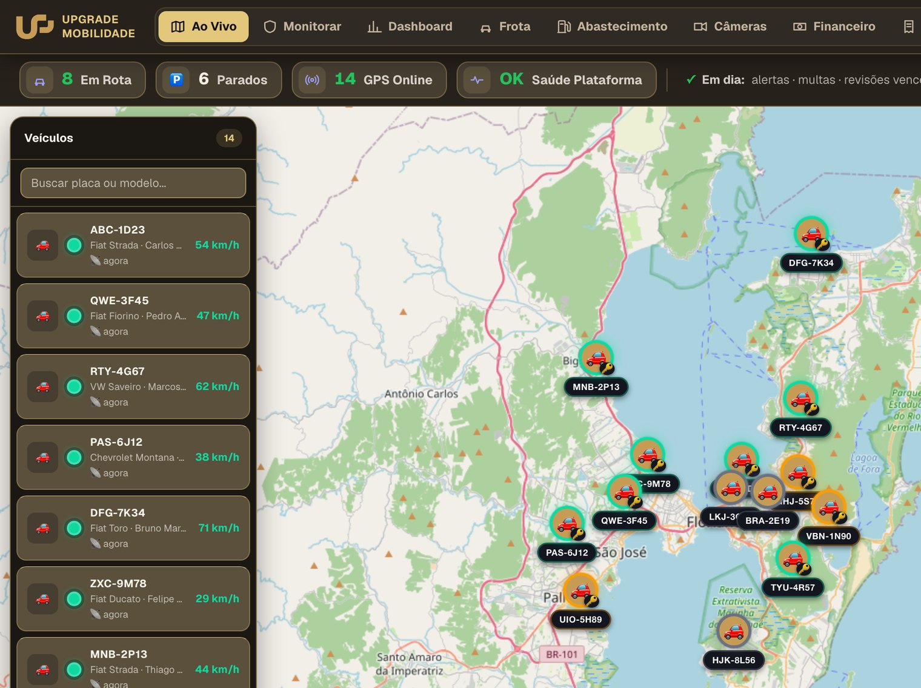Click the Em Rota status card
The image size is (921, 688).
click(82, 80)
